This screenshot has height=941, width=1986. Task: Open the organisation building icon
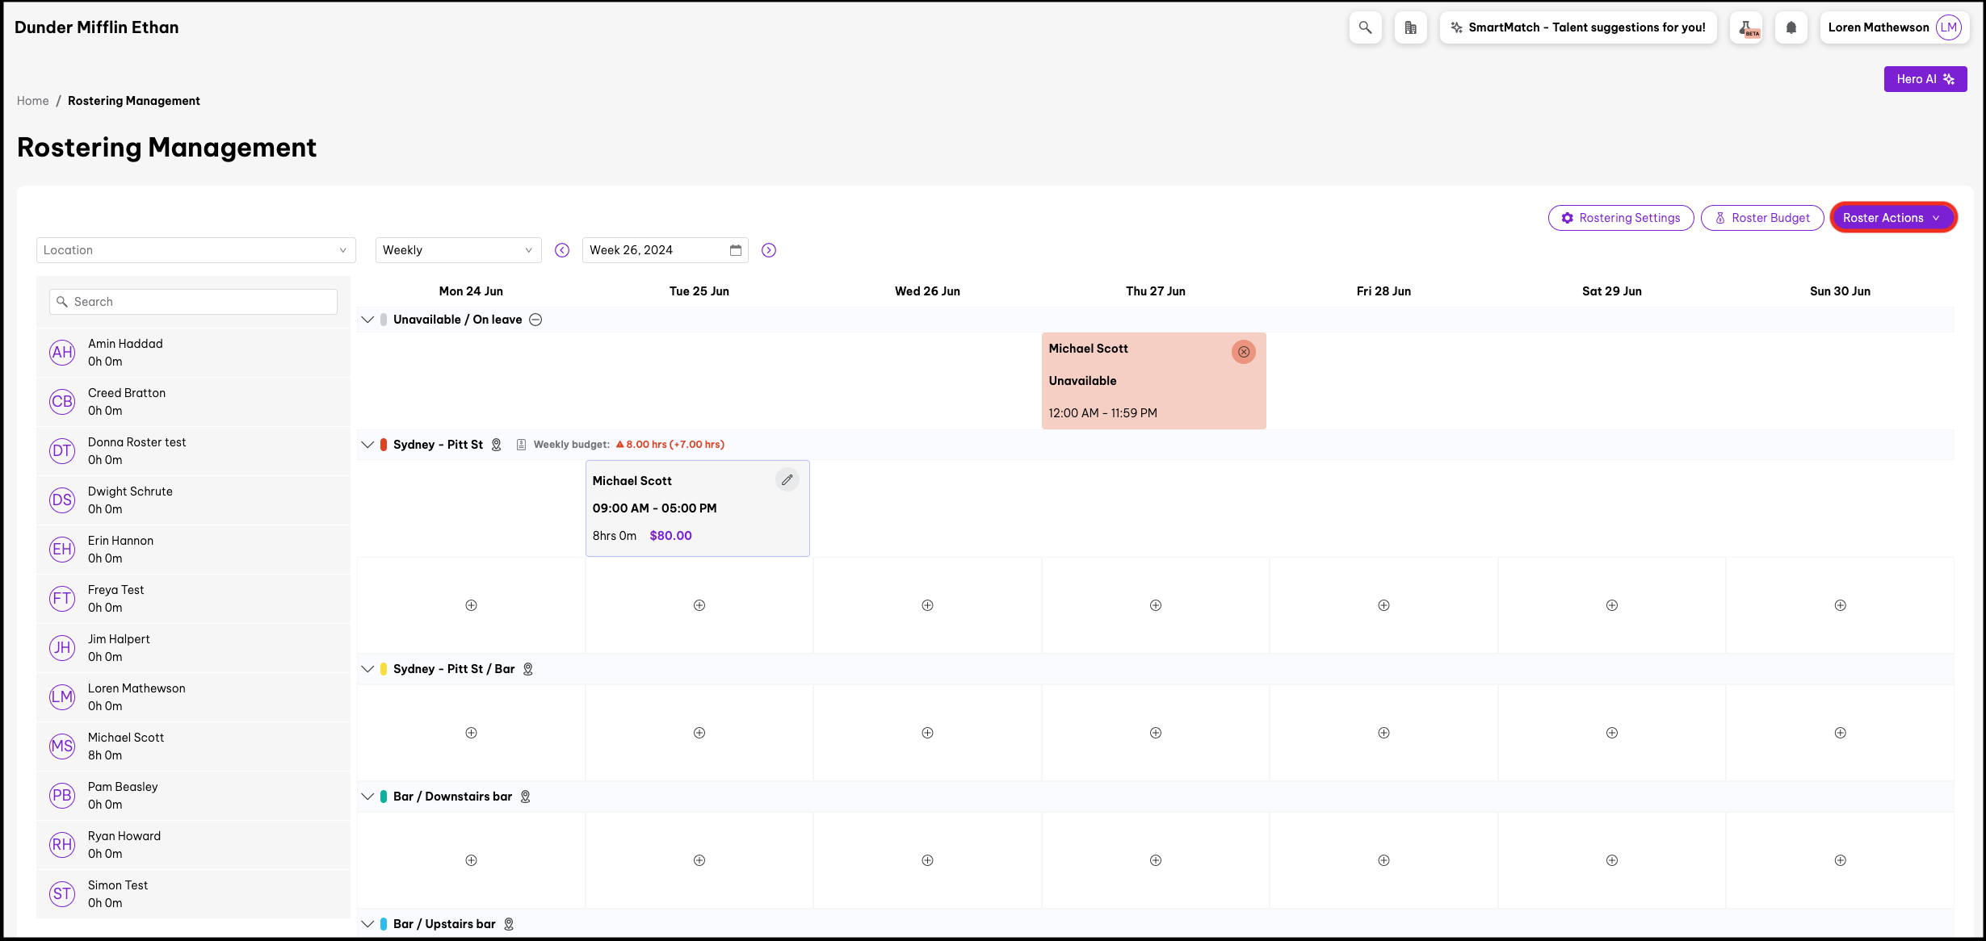(1410, 27)
